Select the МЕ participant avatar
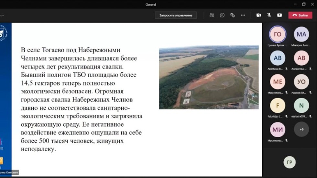The image size is (317, 178). tap(278, 82)
